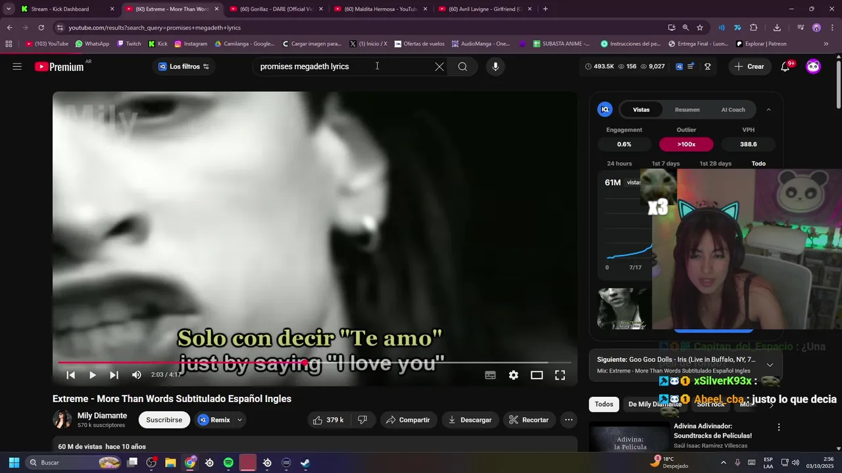Open Steam from the taskbar

pos(305,462)
